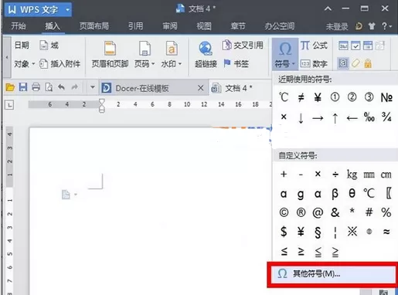The width and height of the screenshot is (398, 295).
Task: Click the 日期 date button
Action: click(x=22, y=46)
